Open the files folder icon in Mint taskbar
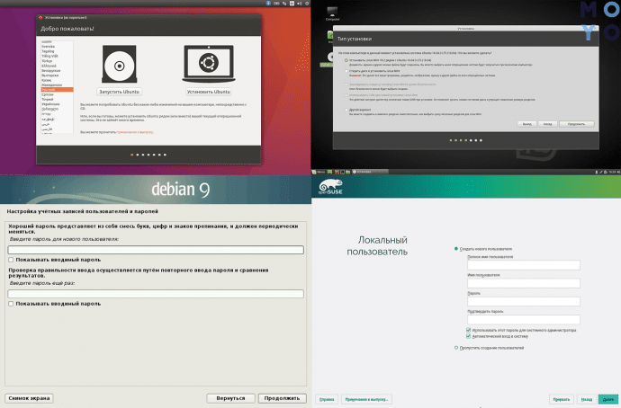Screen dimensions: 621x408 click(347, 172)
